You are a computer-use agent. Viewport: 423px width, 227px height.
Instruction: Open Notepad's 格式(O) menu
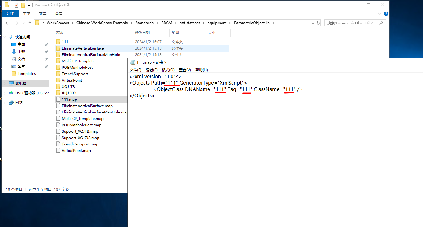168,70
